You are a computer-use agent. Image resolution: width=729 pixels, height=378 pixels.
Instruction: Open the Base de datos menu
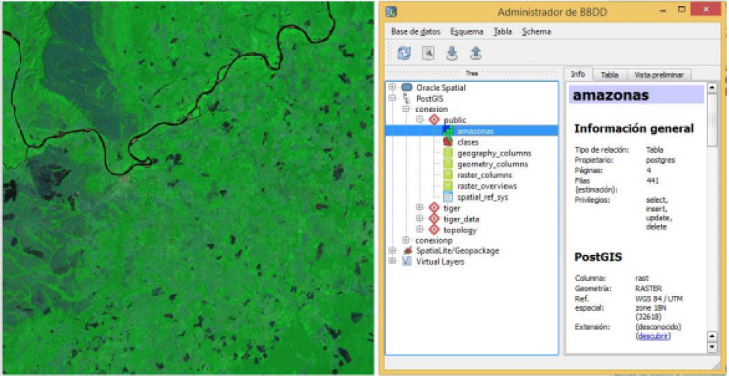[415, 31]
